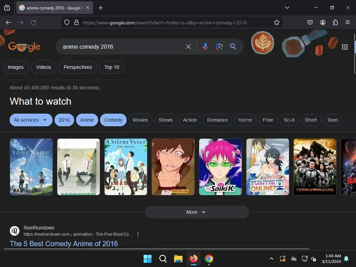Open a new tab with plus
The image size is (356, 267).
pos(100,8)
